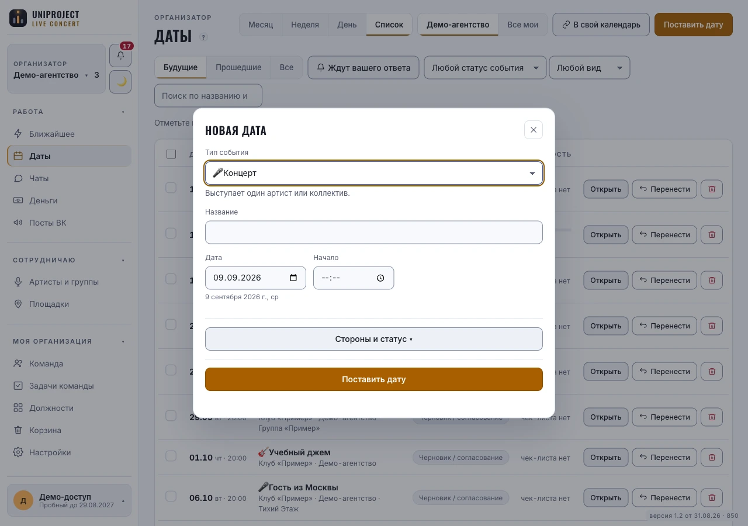Open the notifications bell with badge 17
The height and width of the screenshot is (526, 748).
pyautogui.click(x=120, y=56)
